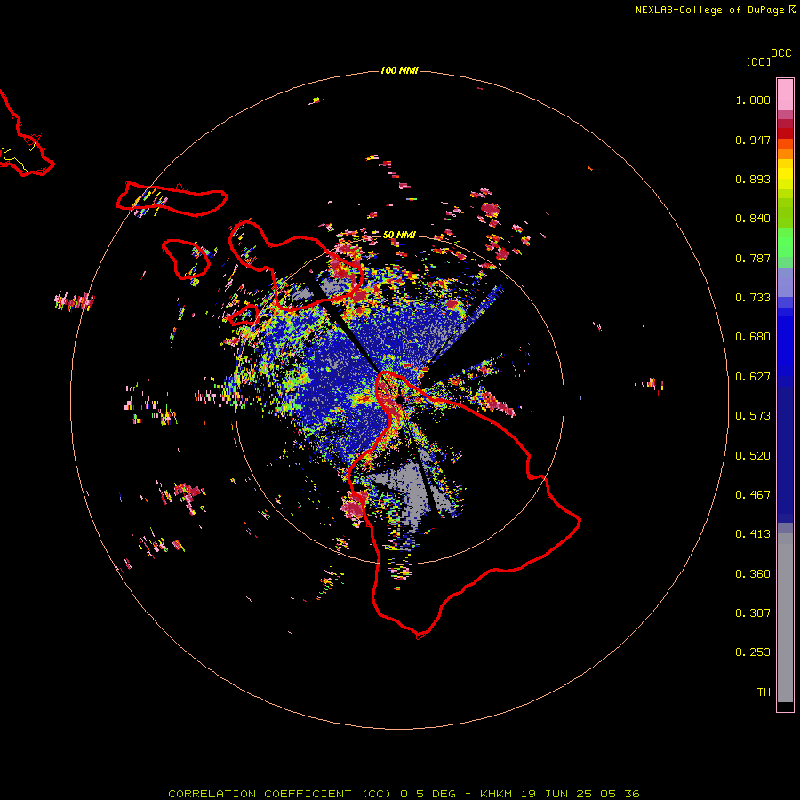Click the 0.360 colorbar value
Viewport: 800px width, 800px height.
(753, 574)
